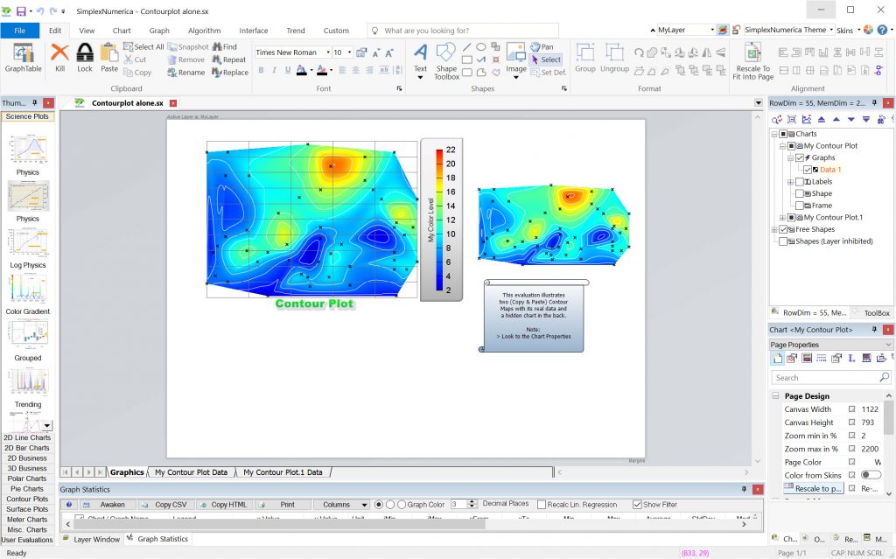Activate the Select pointer tool
The width and height of the screenshot is (896, 559).
point(546,59)
